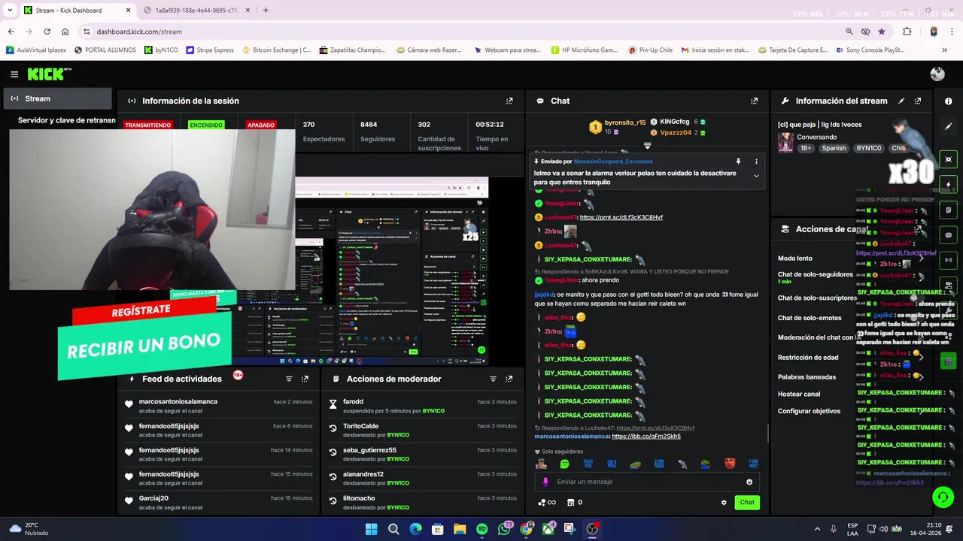The height and width of the screenshot is (541, 963).
Task: Open the PORTAL ALUMNOS bookmark
Action: click(105, 50)
